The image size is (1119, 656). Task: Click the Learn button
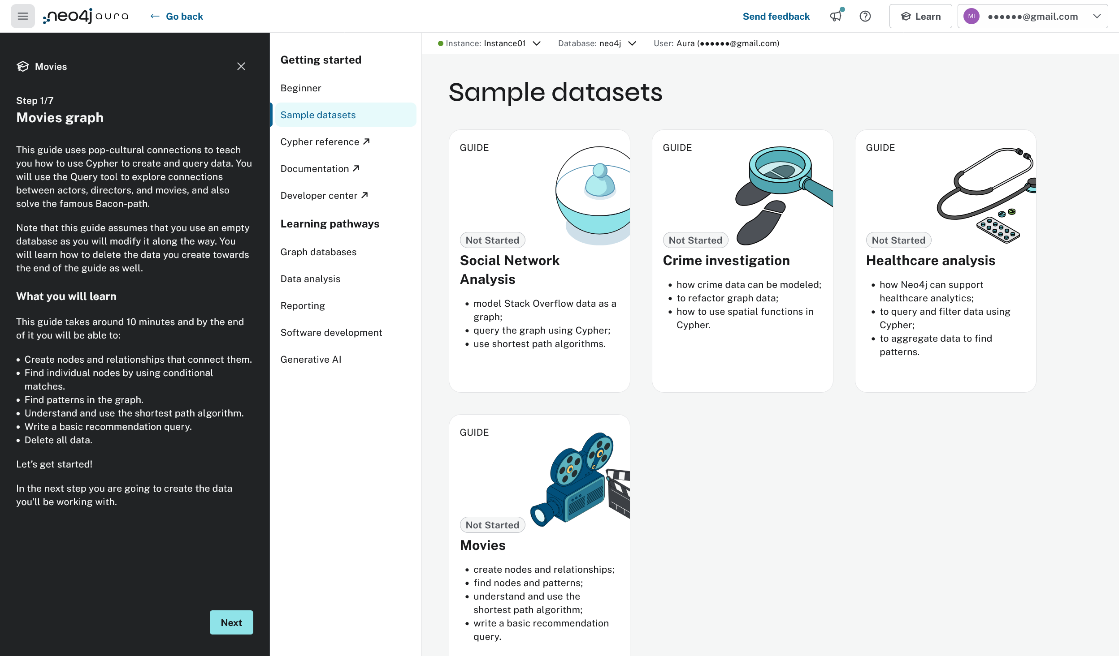(920, 17)
